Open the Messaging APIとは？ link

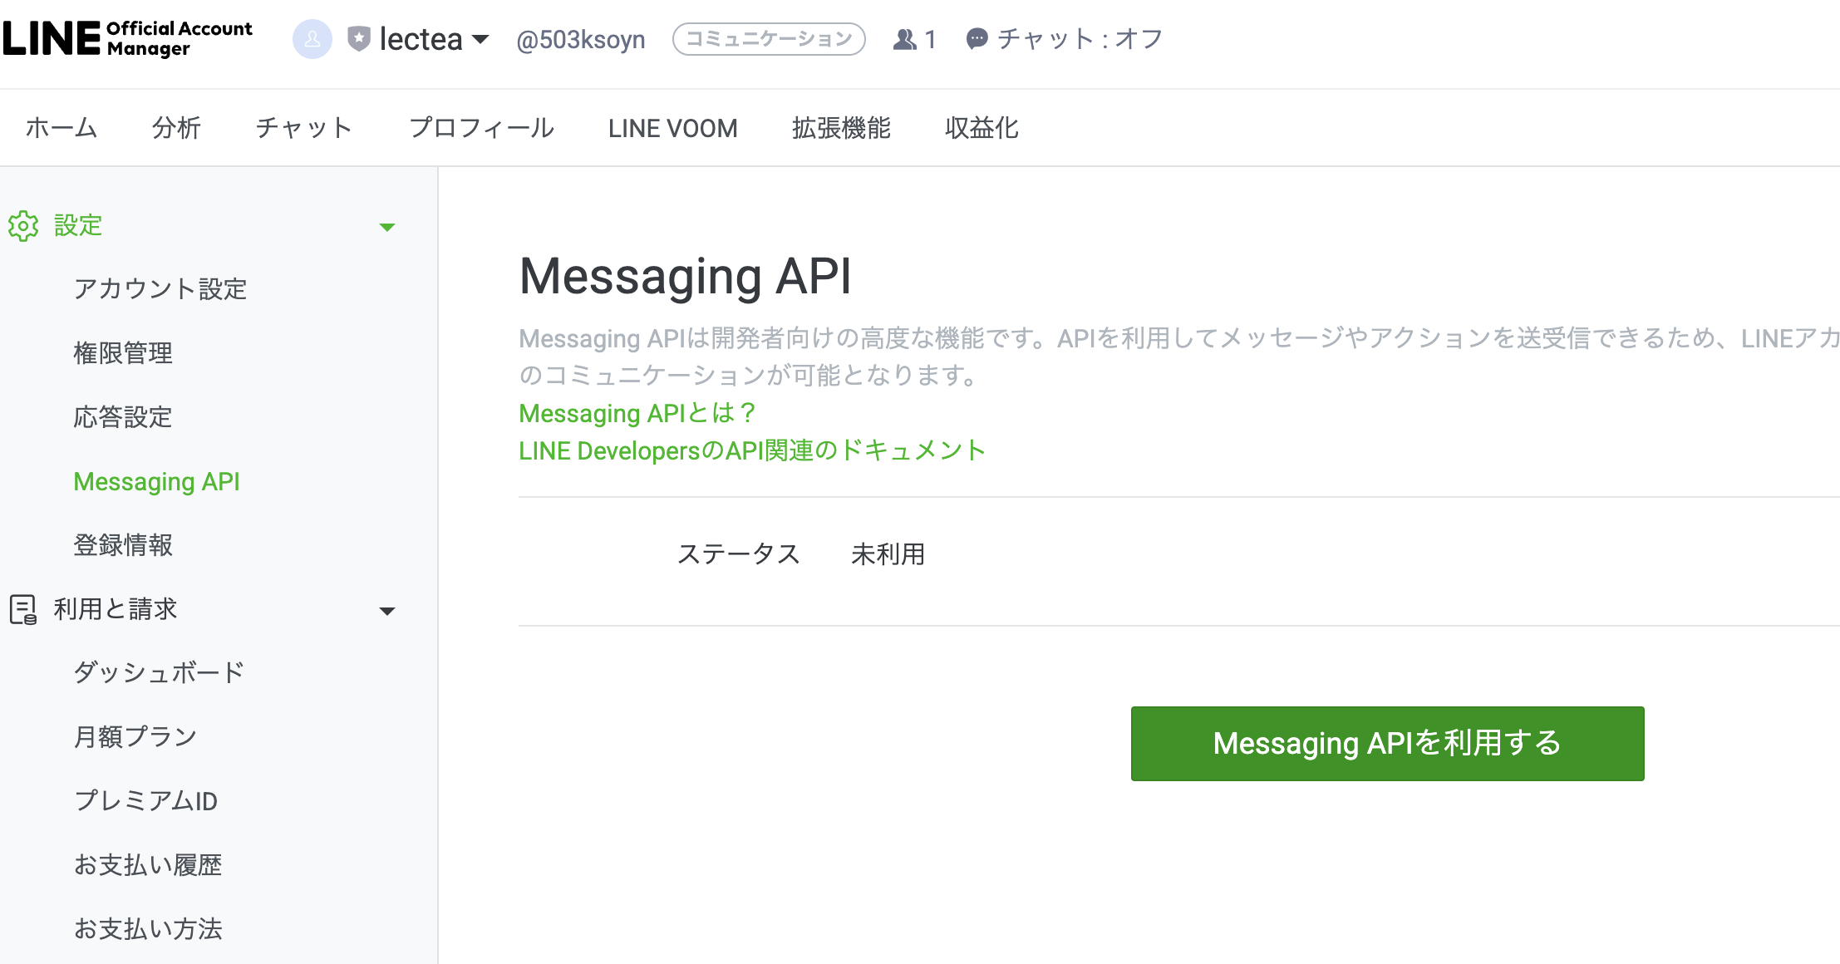coord(637,413)
